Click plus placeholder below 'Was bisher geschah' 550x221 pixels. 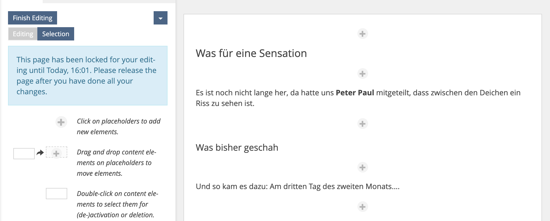click(x=362, y=167)
